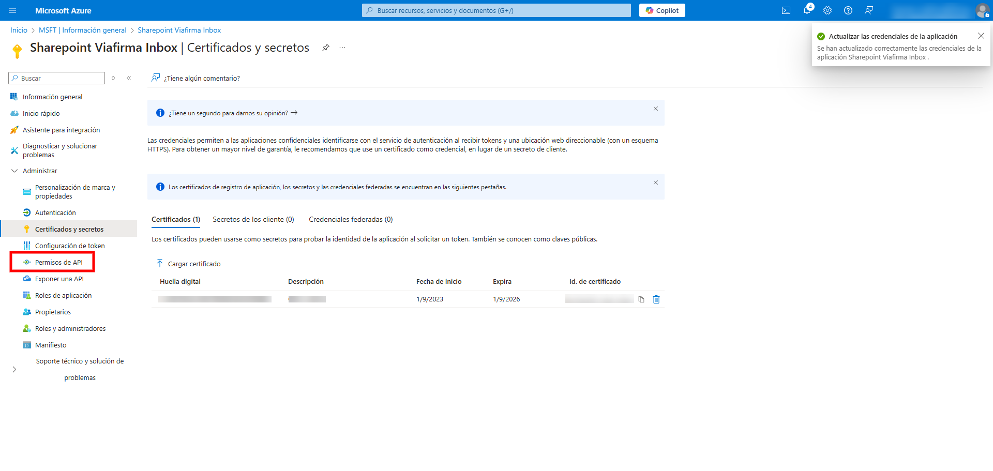Click the Fecha de inicio column header
993x471 pixels.
point(439,281)
